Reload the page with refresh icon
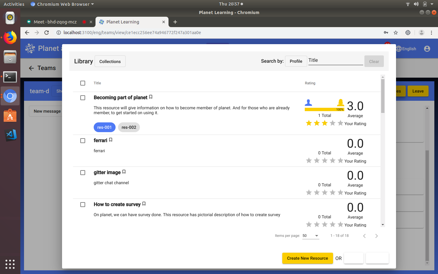Image resolution: width=438 pixels, height=274 pixels. pyautogui.click(x=47, y=33)
